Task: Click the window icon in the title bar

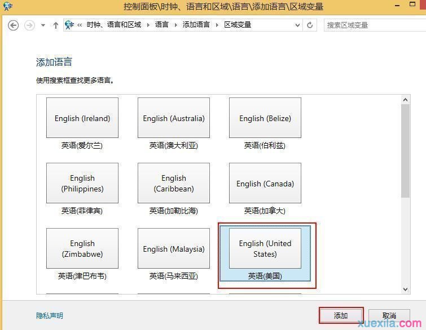Action: [7, 6]
